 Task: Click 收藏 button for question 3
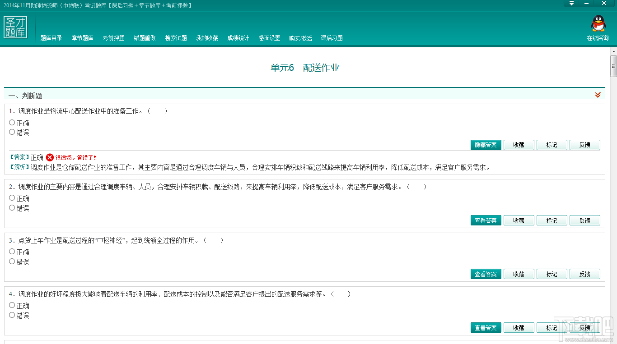click(x=519, y=274)
